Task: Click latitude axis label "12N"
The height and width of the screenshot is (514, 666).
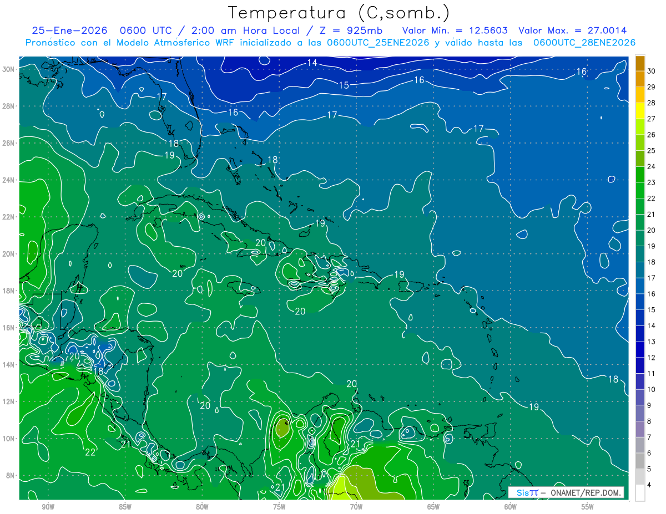Action: coord(9,401)
